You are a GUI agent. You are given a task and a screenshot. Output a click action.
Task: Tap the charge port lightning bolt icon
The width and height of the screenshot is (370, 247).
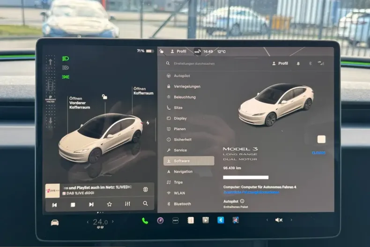click(148, 123)
